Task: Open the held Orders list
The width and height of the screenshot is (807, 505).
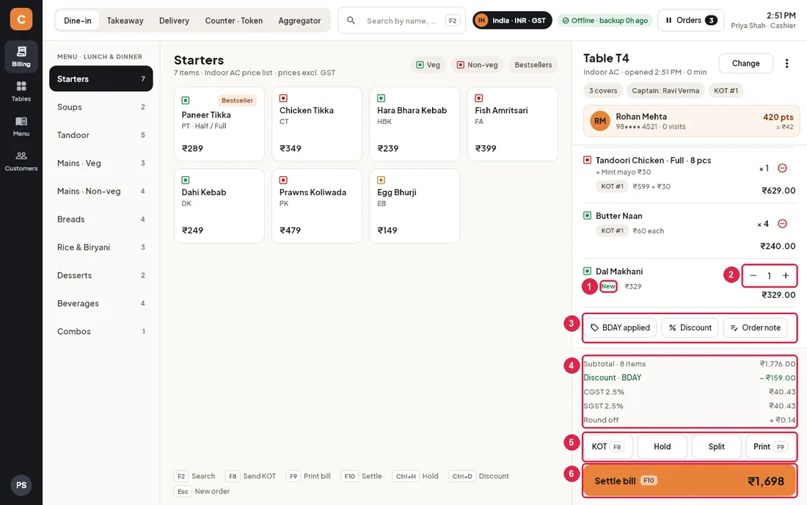Action: click(x=690, y=20)
